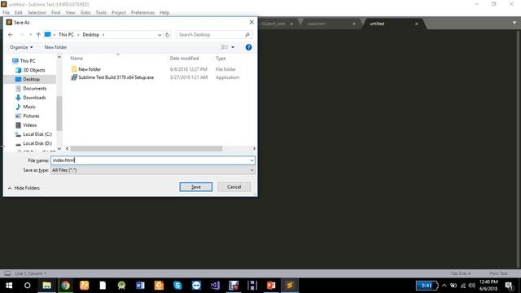The image size is (521, 293).
Task: Sort by the Type column header
Action: coord(221,58)
